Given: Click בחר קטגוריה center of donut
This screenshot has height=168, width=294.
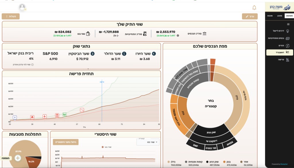Looking at the screenshot, I should (211, 103).
